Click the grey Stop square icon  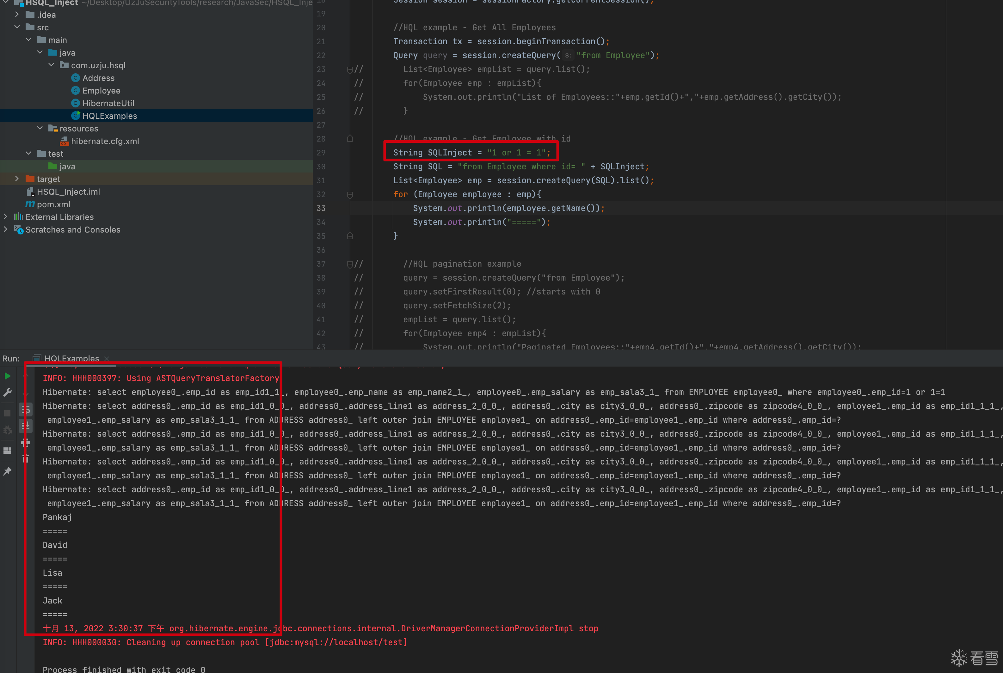[x=7, y=413]
